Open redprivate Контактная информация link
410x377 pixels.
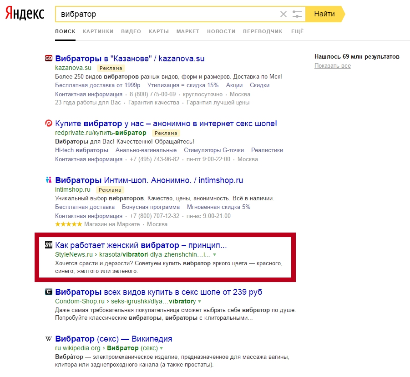(89, 159)
